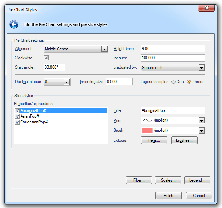This screenshot has height=208, width=222.
Task: Click the Pens... colours button
Action: pyautogui.click(x=154, y=140)
